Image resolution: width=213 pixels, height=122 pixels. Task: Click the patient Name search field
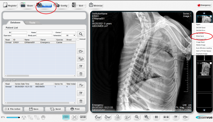[x=44, y=32]
